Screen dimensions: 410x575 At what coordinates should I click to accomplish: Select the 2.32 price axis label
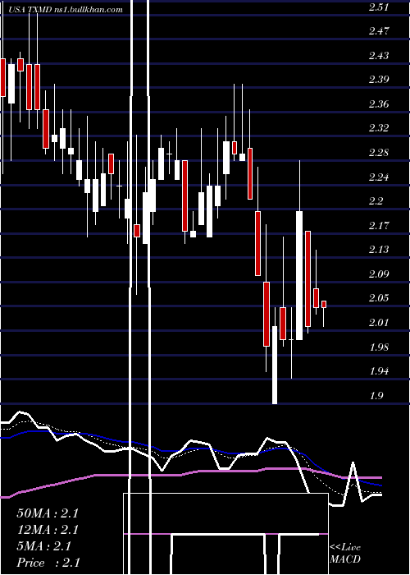(x=378, y=128)
